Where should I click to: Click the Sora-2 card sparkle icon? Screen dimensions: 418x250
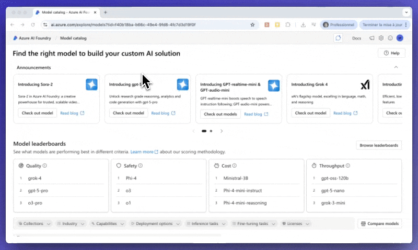91,84
